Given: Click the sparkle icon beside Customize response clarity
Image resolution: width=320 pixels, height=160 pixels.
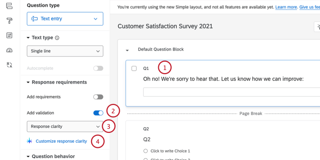Looking at the screenshot, I should tap(30, 141).
